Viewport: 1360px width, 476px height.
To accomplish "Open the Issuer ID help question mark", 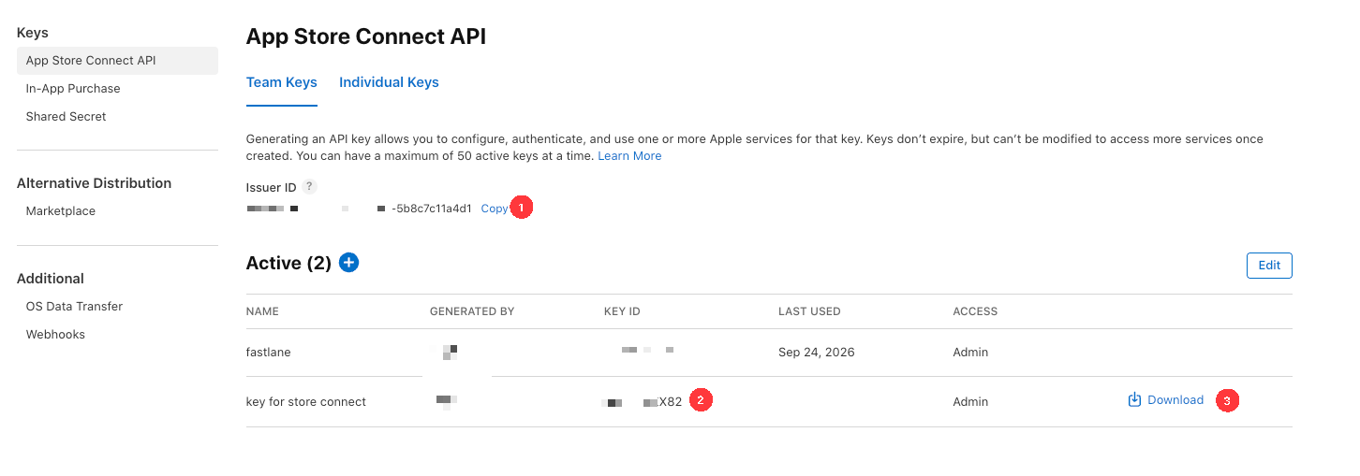I will click(x=310, y=187).
